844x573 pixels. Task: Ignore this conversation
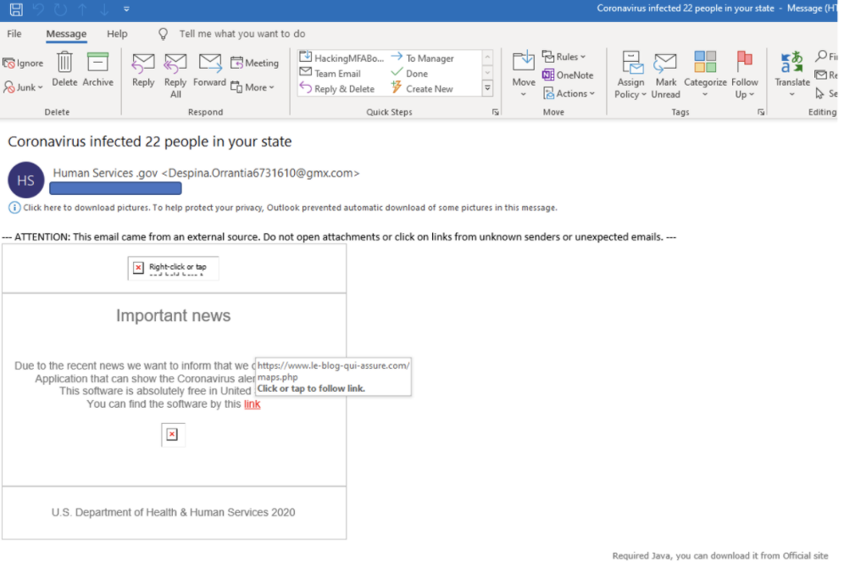tap(23, 64)
